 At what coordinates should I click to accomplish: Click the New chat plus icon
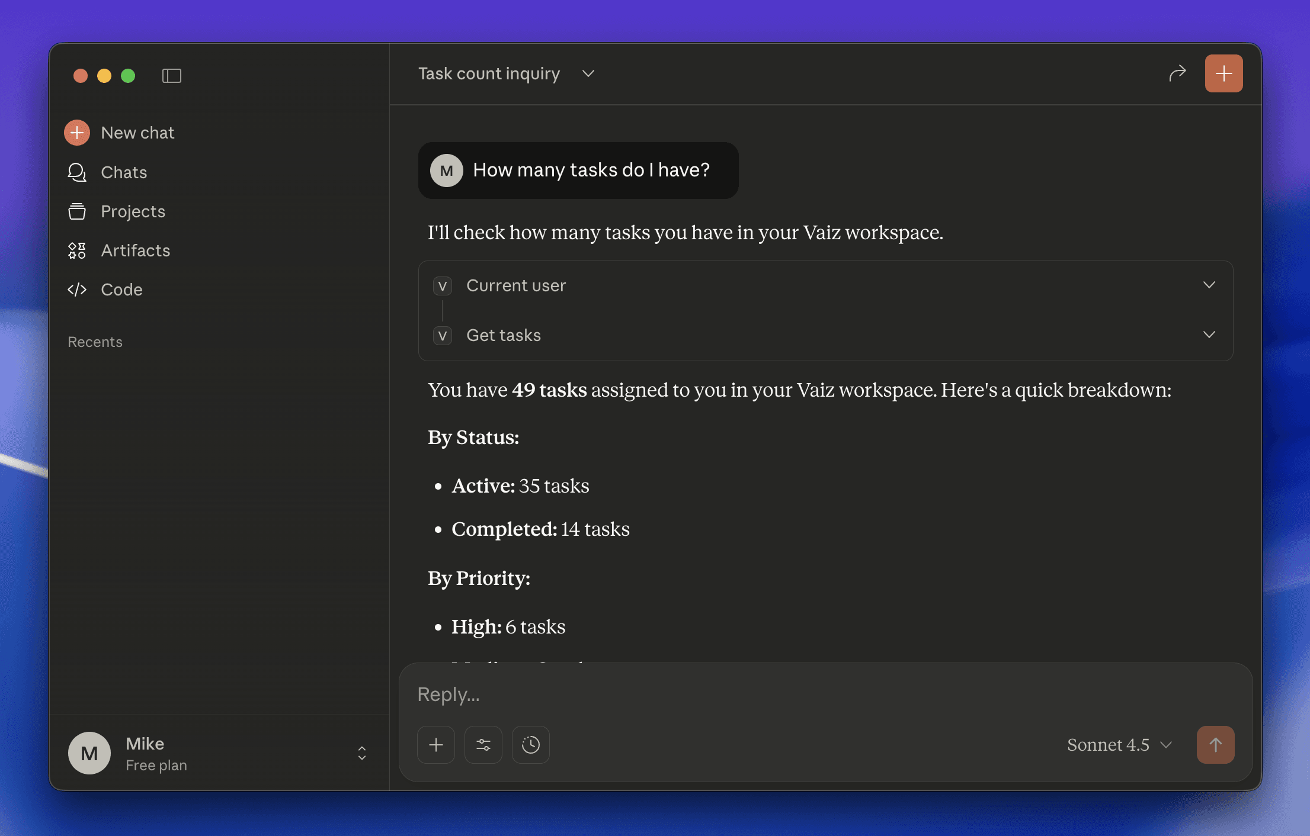pos(77,133)
